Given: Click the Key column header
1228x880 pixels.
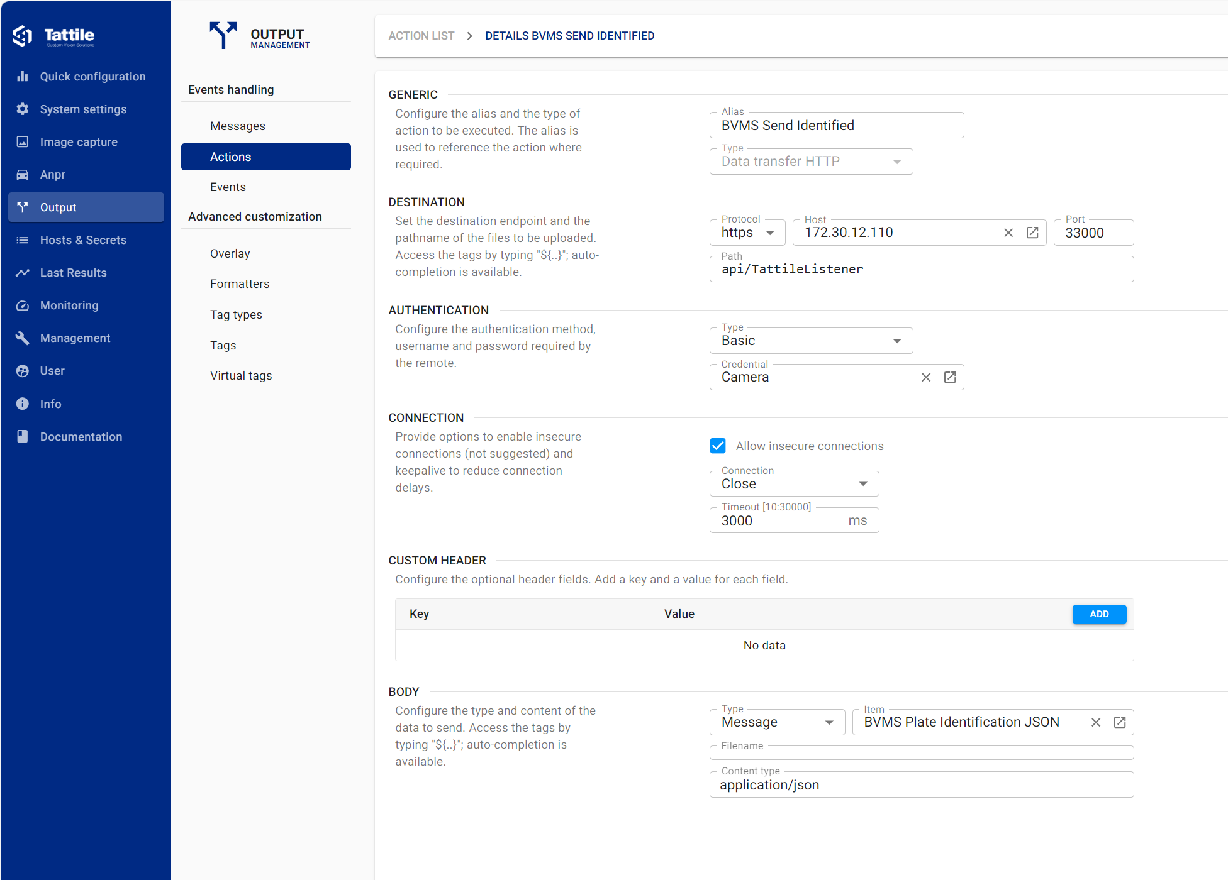Looking at the screenshot, I should coord(419,614).
